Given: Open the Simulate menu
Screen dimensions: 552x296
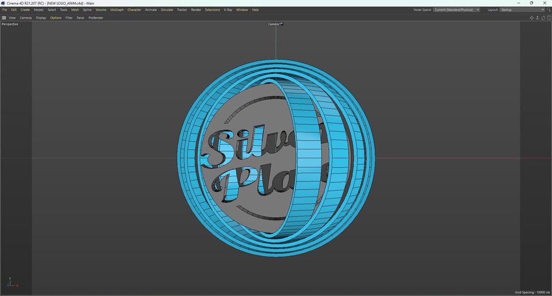Looking at the screenshot, I should click(x=167, y=10).
